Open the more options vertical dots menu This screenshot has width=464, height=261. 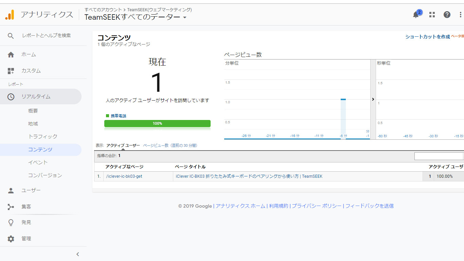tap(461, 15)
